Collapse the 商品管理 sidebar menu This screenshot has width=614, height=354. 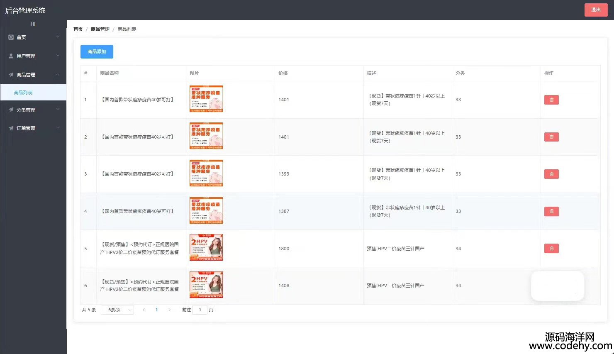[x=33, y=75]
